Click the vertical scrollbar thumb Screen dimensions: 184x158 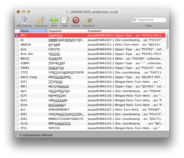pyautogui.click(x=167, y=41)
